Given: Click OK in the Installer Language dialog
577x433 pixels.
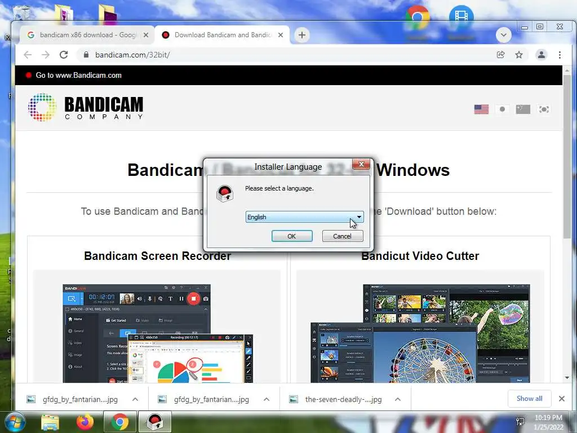Looking at the screenshot, I should coord(292,236).
